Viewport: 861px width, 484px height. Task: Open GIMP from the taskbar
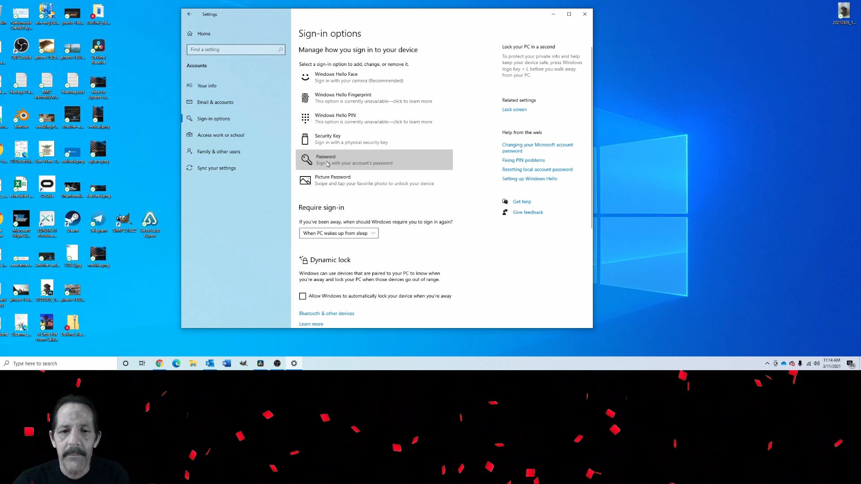(x=244, y=363)
